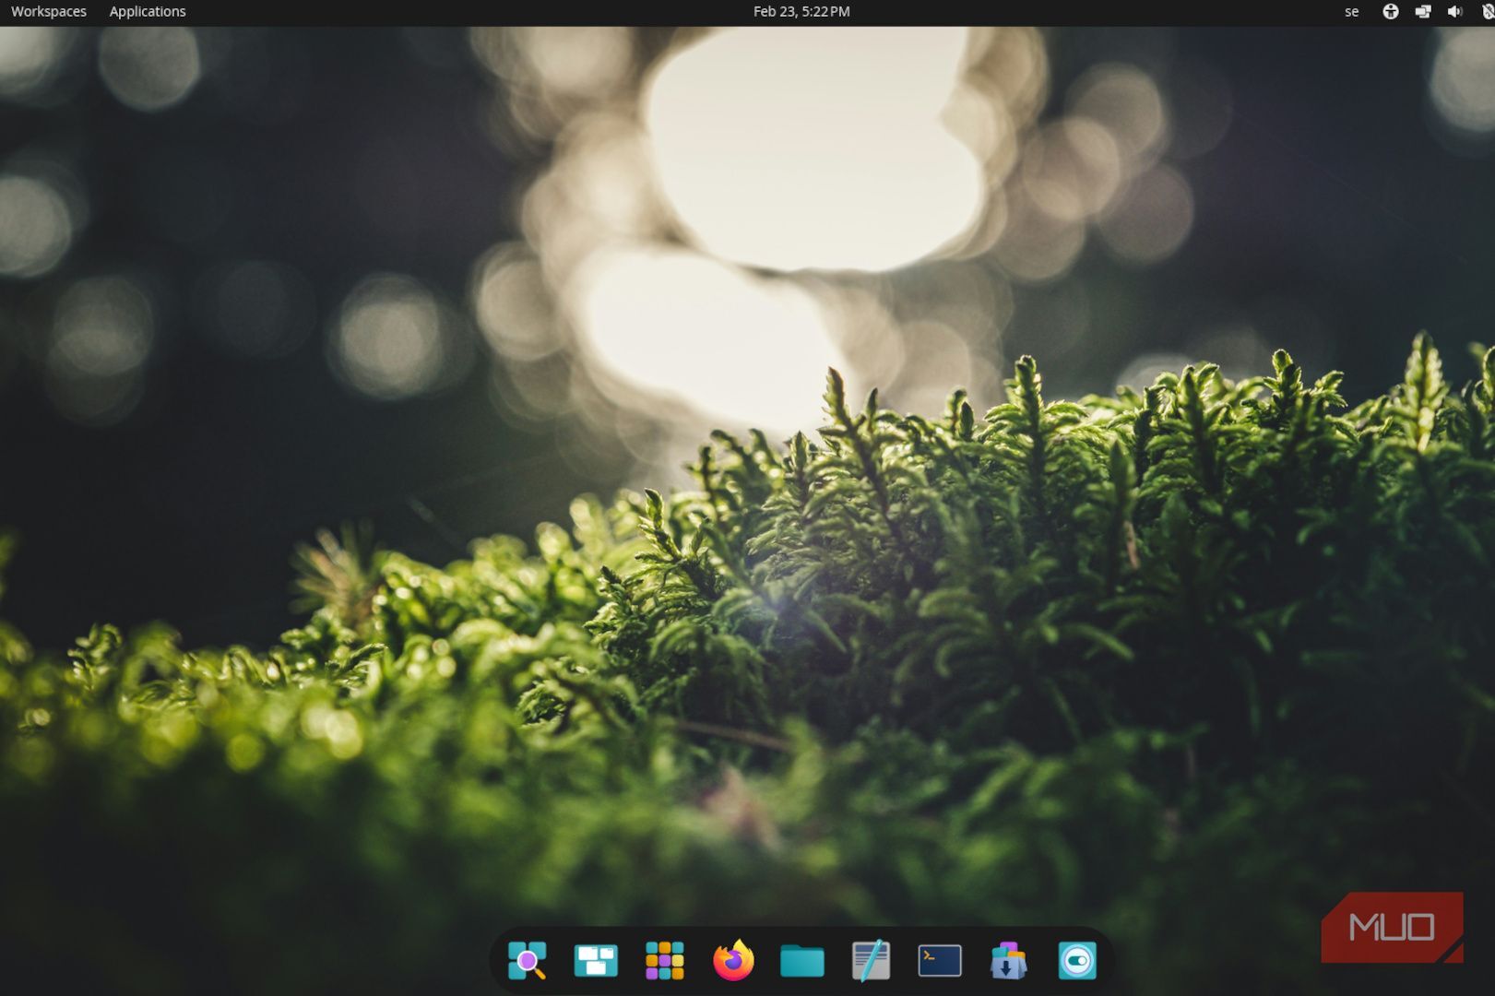This screenshot has width=1495, height=996.
Task: Open the Accessibility menu in top panel
Action: coord(1390,12)
